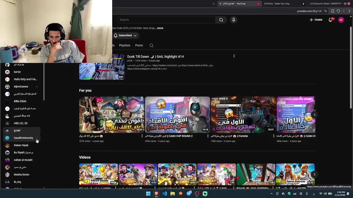Open the Subscribed notification dropdown
353x198 pixels.
tap(125, 35)
